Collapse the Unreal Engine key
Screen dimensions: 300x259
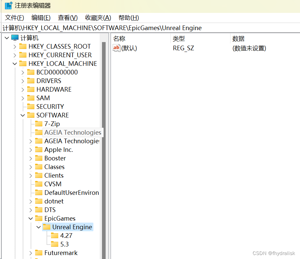(39, 227)
